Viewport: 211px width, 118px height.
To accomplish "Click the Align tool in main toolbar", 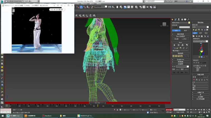I will pyautogui.click(x=113, y=7).
